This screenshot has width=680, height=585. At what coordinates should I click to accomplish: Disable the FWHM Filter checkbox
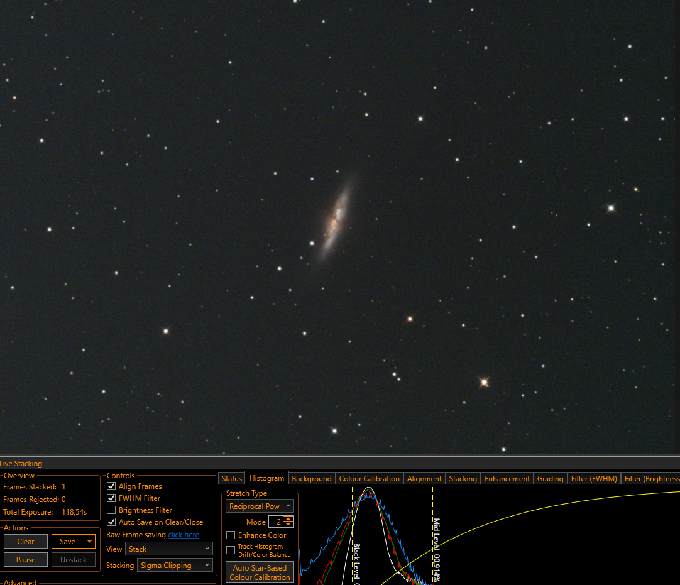pos(111,498)
